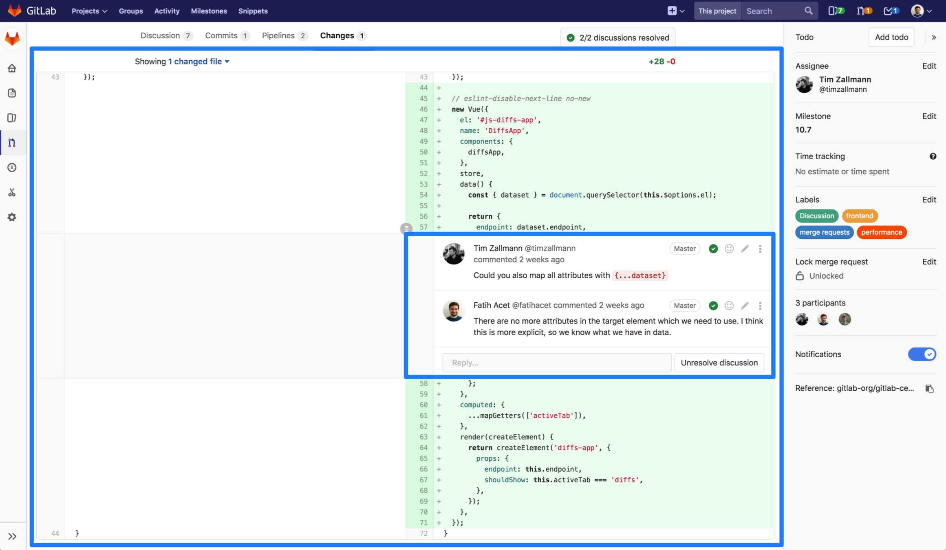
Task: Open more actions on Tim Zallmann's comment
Action: coord(760,249)
